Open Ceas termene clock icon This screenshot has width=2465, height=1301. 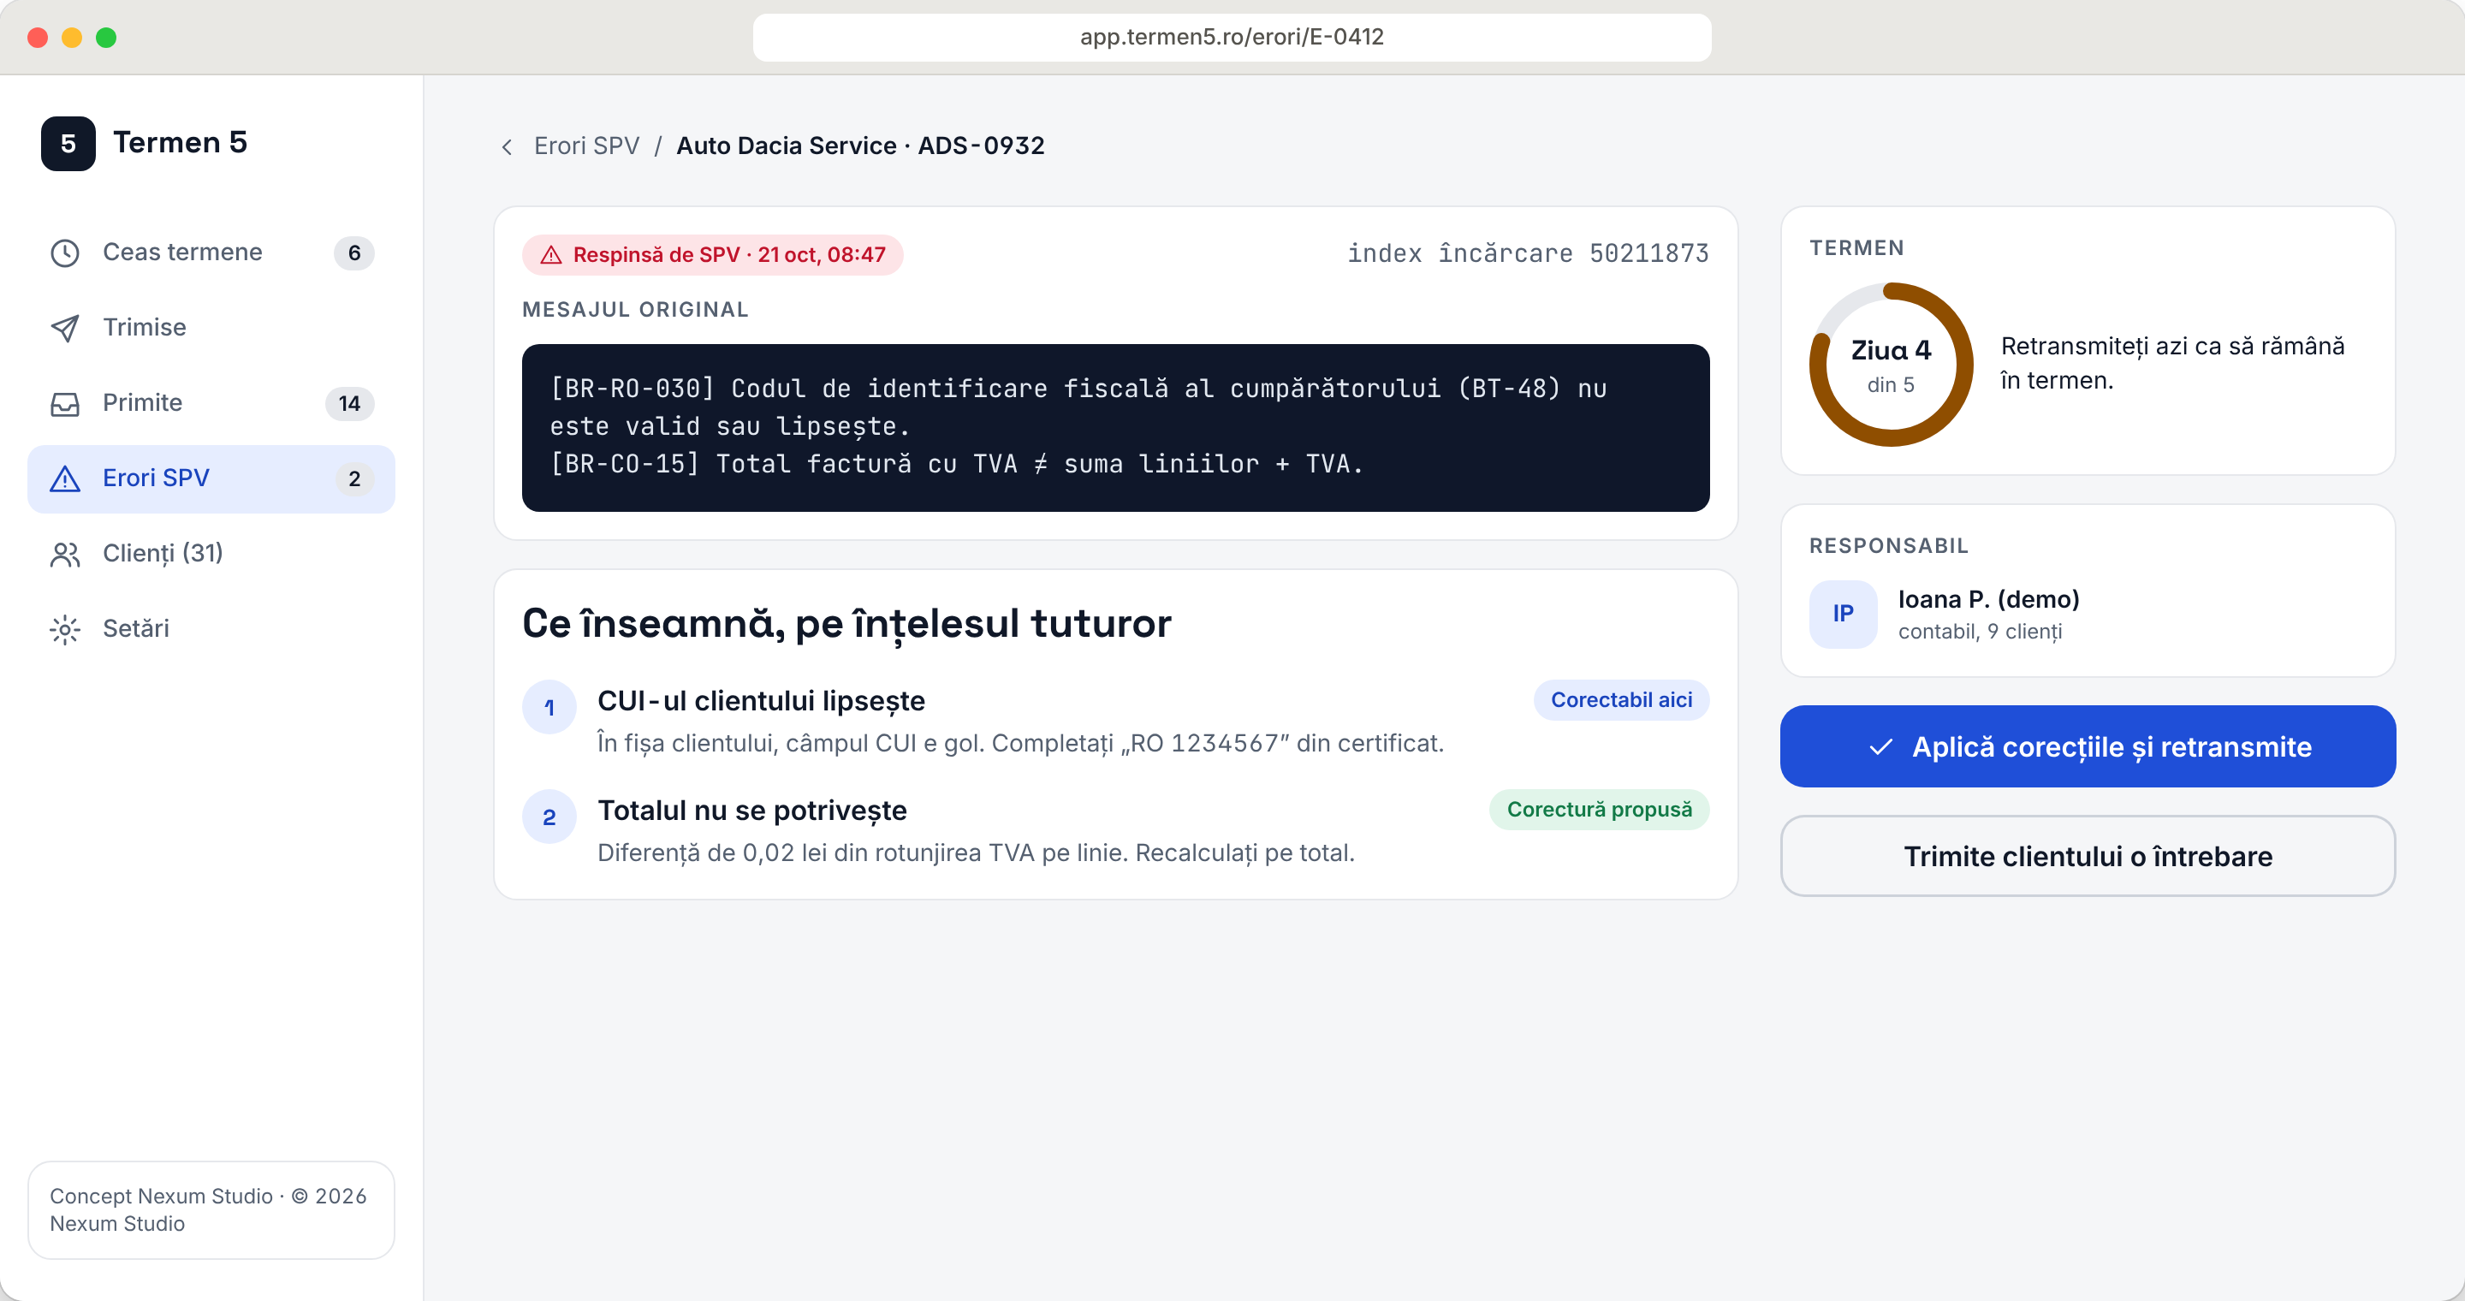(65, 252)
